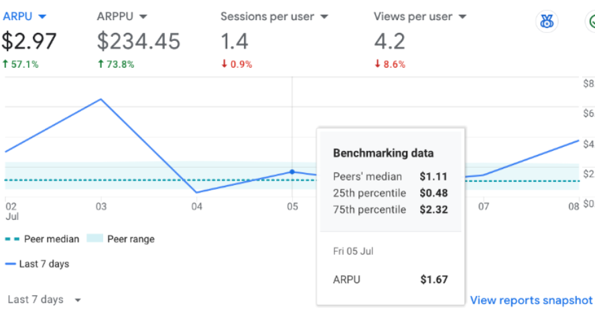Open Views per user dropdown arrow
Screen dimensions: 595x318
[x=462, y=17]
